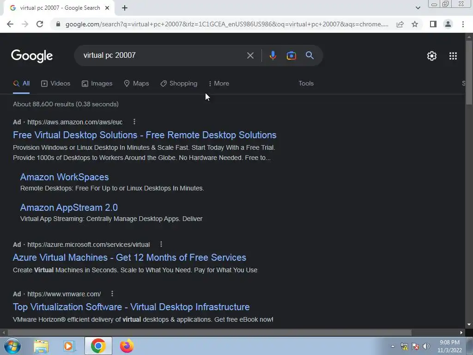This screenshot has height=355, width=473.
Task: Clear the search box with the X icon
Action: point(250,55)
